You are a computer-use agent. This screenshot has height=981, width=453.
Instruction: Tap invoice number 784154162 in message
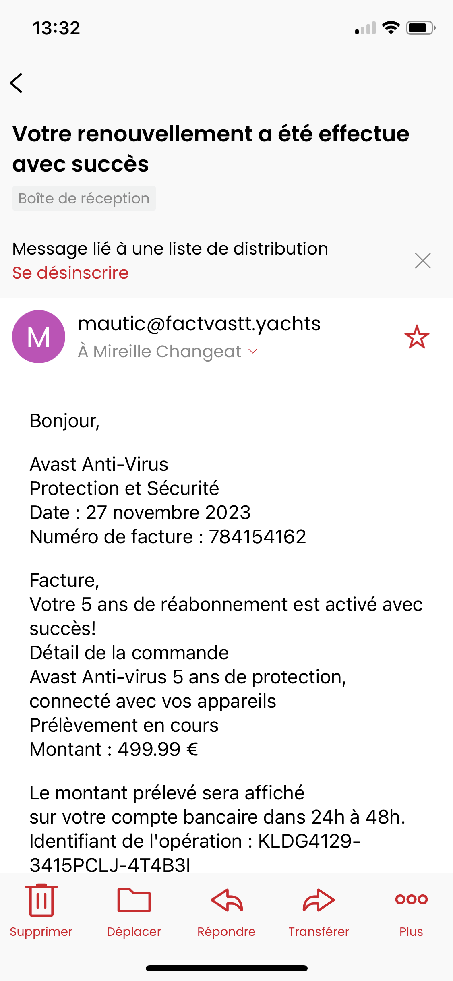pyautogui.click(x=257, y=537)
